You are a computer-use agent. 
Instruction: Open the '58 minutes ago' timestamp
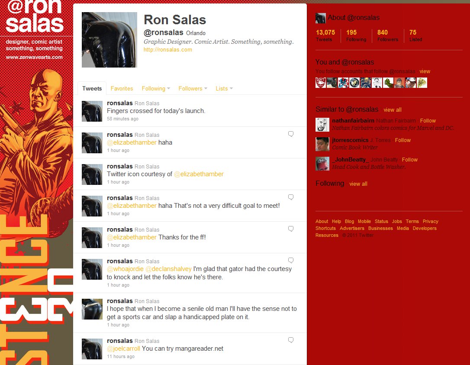pyautogui.click(x=122, y=119)
